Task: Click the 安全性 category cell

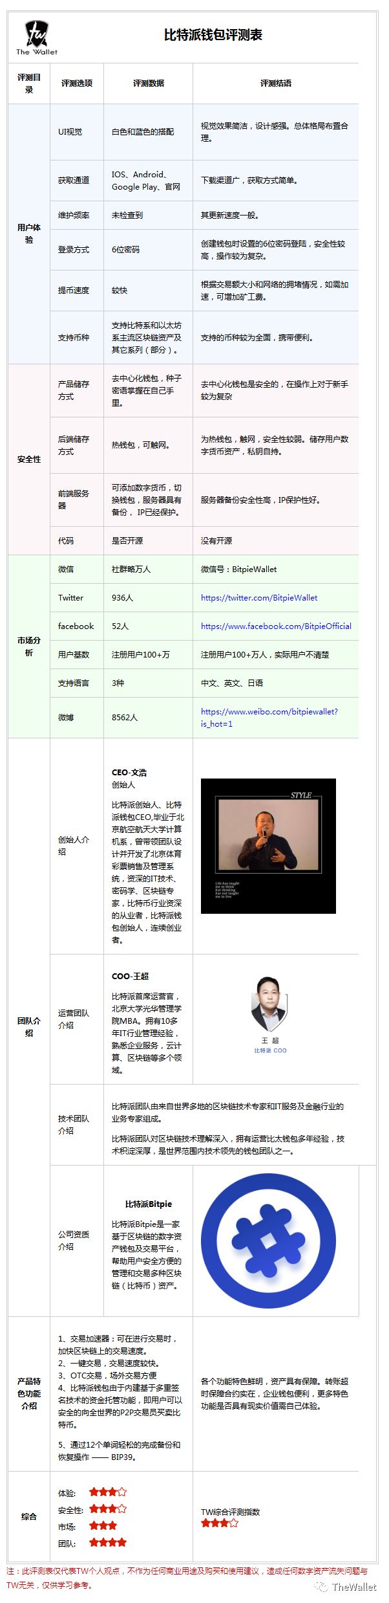Action: coord(29,459)
